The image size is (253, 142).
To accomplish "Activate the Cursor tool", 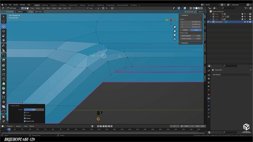I will point(4,21).
